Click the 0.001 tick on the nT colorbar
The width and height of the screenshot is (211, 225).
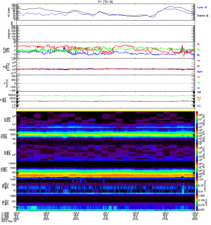coord(201,210)
